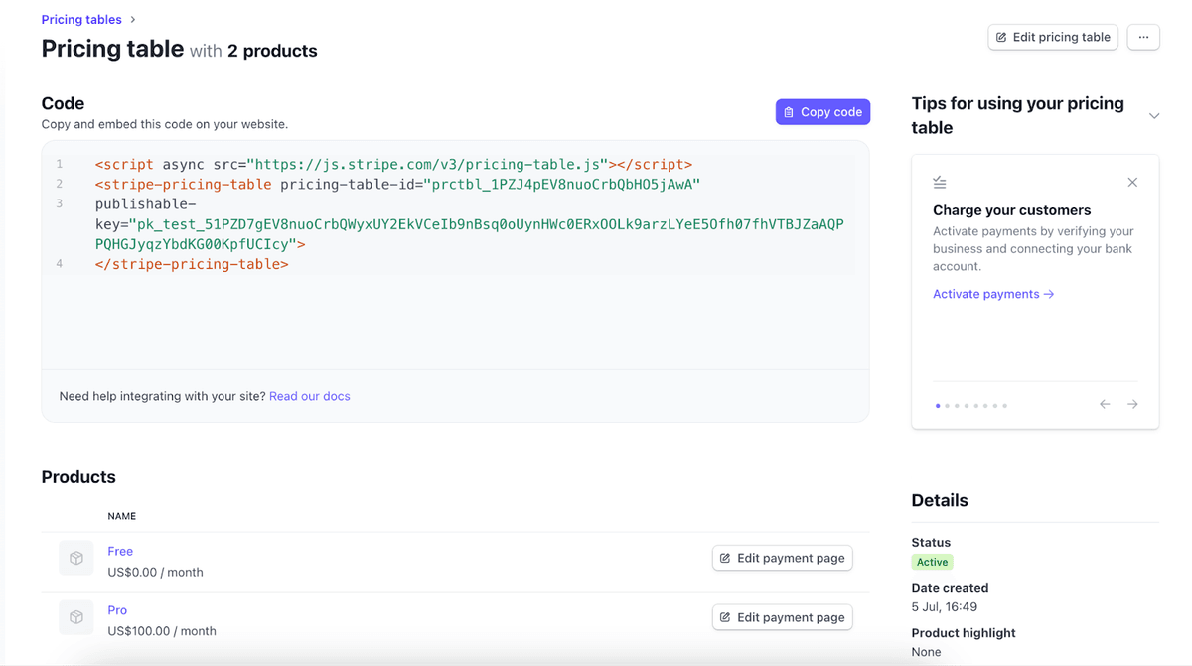Screen dimensions: 1192x666
Task: Open the Free product details
Action: click(119, 551)
